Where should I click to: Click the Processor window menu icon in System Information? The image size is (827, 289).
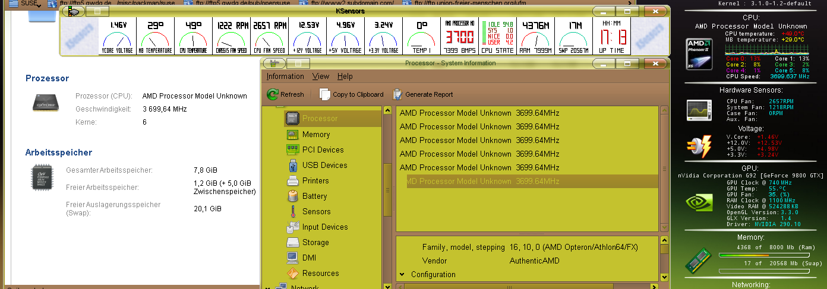coord(274,62)
